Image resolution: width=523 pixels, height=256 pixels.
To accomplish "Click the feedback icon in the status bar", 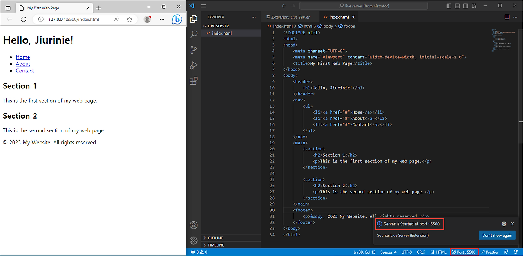I will pos(506,252).
